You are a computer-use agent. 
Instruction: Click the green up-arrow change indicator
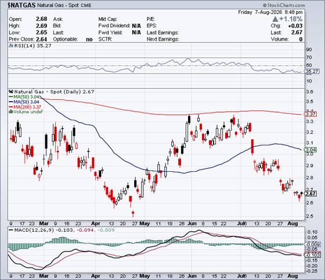tap(275, 19)
